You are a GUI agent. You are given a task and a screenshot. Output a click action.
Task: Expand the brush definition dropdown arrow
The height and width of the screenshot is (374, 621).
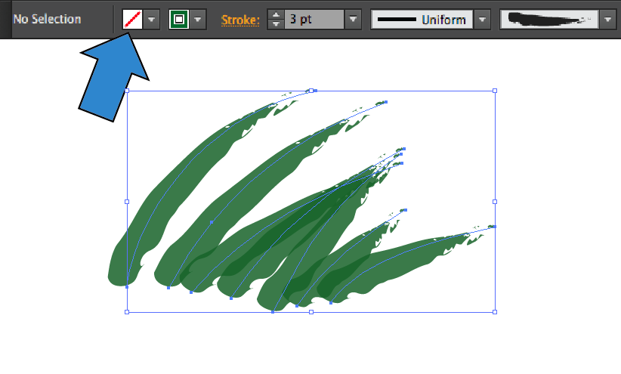coord(608,19)
